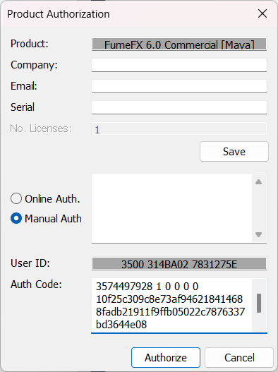Click the Company: label
This screenshot has height=372, width=278.
(34, 65)
